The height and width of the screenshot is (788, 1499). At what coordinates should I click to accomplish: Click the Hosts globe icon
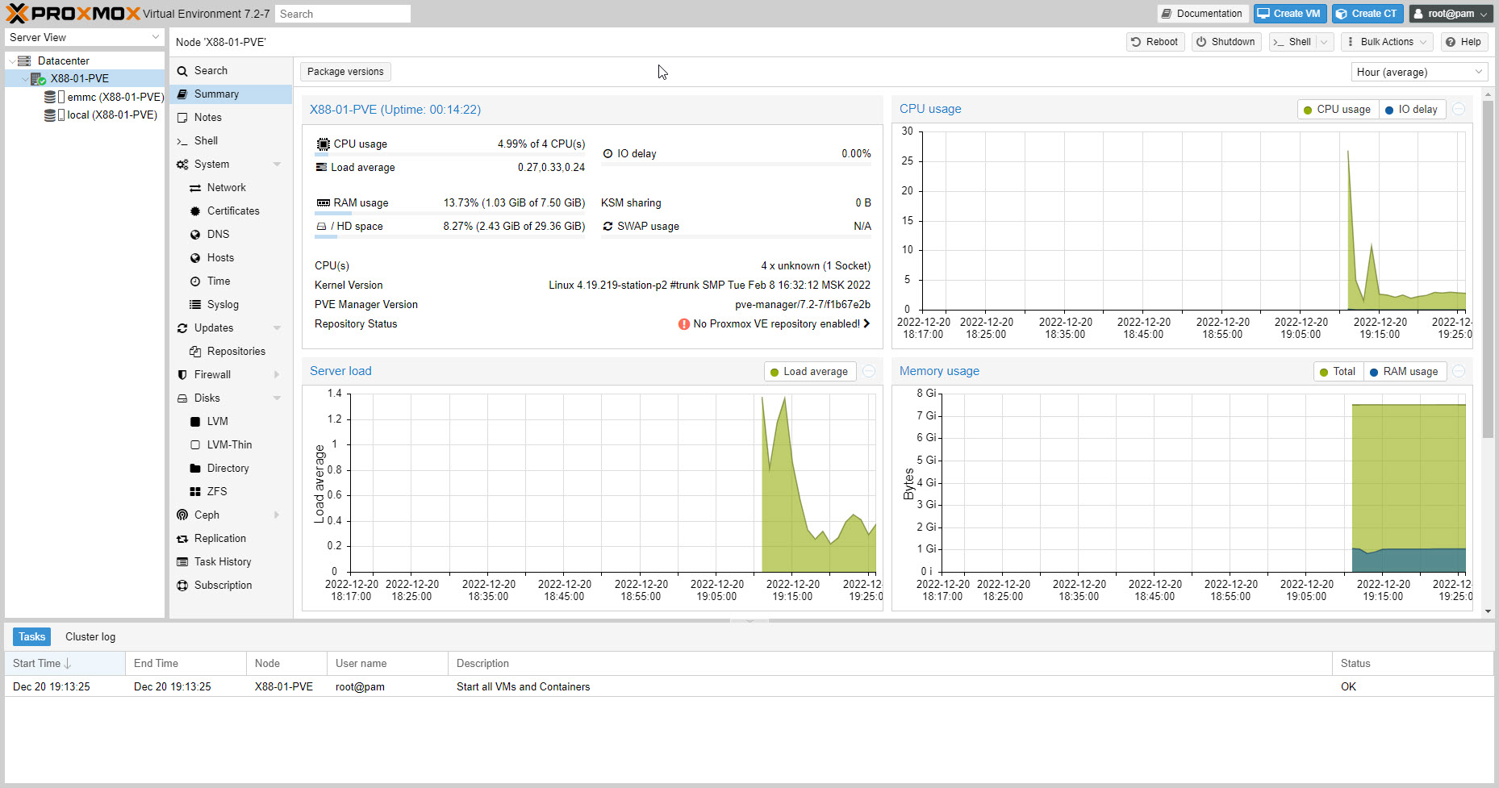[195, 258]
